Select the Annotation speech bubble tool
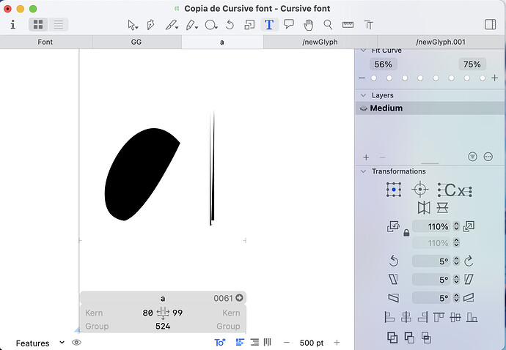Screen dimensions: 506x350 289,24
